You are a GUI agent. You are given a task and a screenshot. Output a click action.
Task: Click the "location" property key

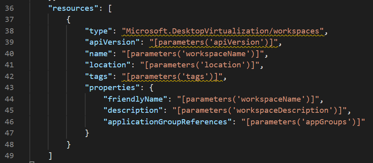108,65
